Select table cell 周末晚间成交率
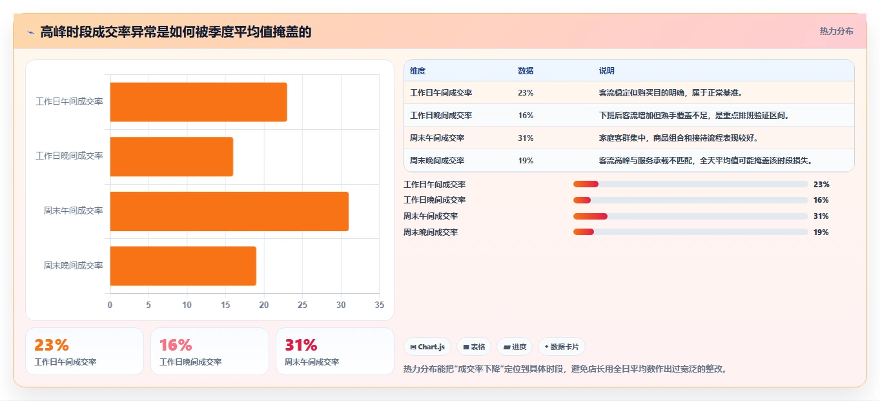The image size is (880, 401). point(437,161)
